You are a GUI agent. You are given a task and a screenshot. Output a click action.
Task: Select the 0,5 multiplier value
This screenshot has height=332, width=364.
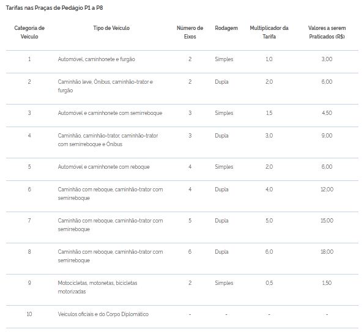[269, 283]
